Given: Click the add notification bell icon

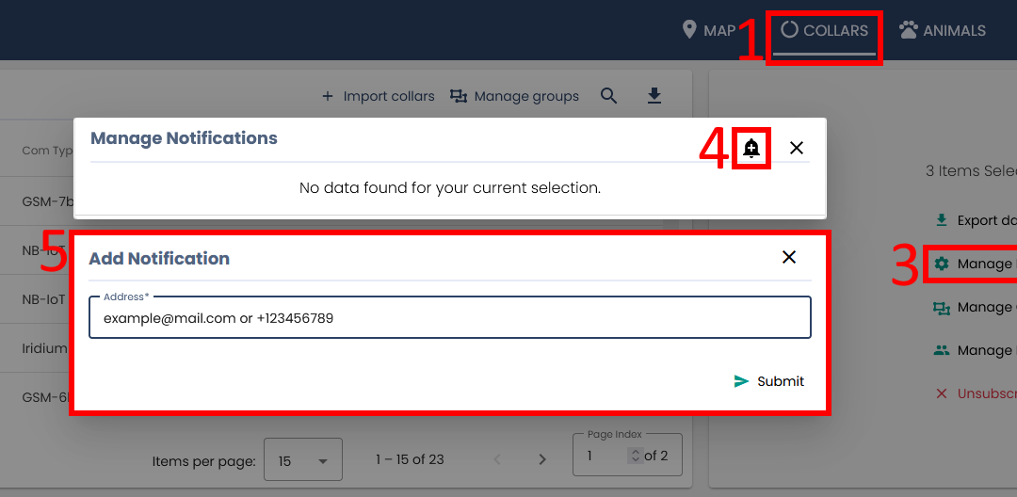Looking at the screenshot, I should click(x=751, y=148).
